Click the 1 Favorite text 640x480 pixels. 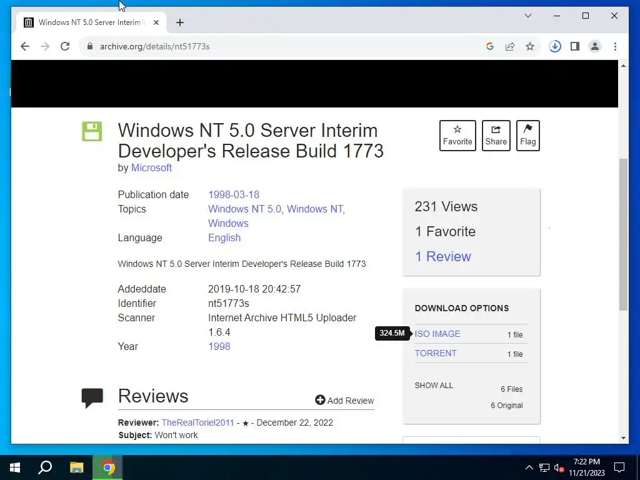[445, 231]
